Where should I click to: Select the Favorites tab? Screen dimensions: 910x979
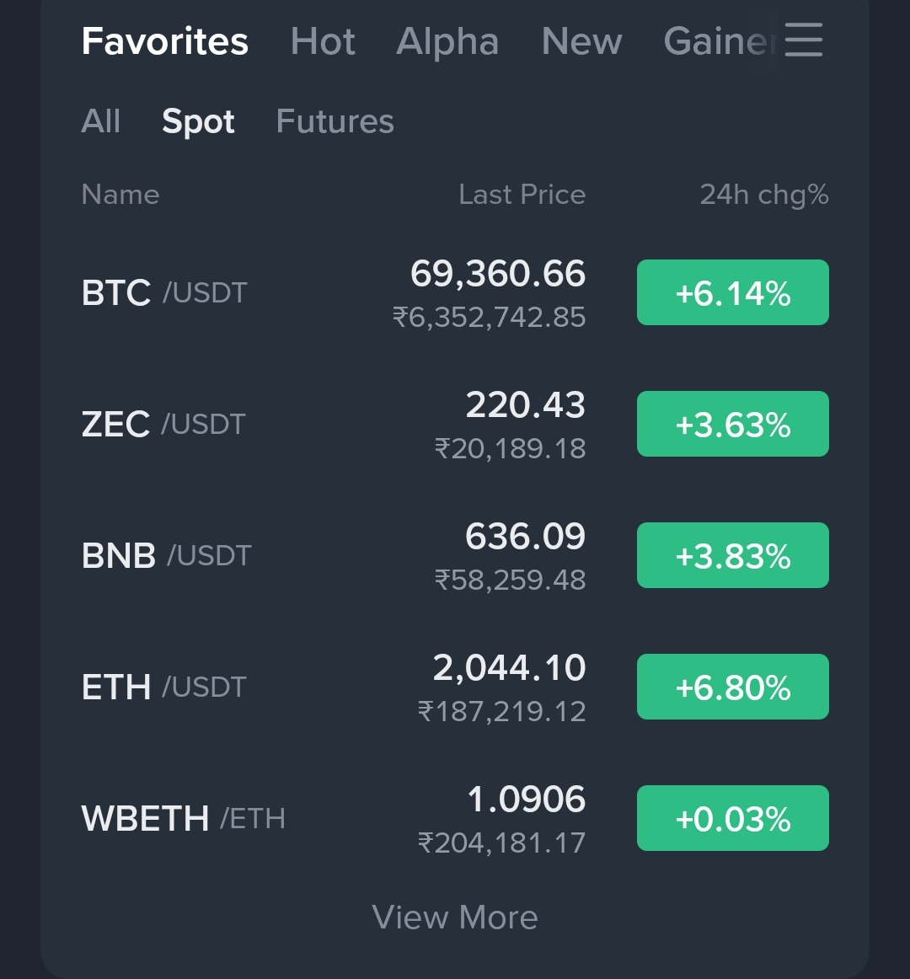coord(165,41)
